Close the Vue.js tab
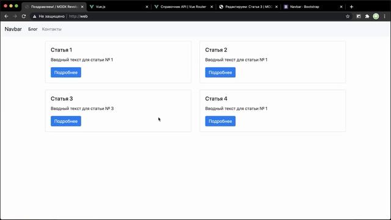 tap(147, 7)
